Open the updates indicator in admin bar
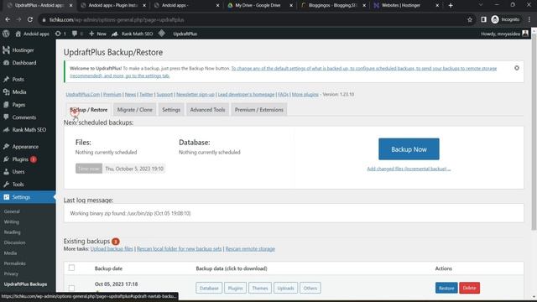 (x=60, y=34)
